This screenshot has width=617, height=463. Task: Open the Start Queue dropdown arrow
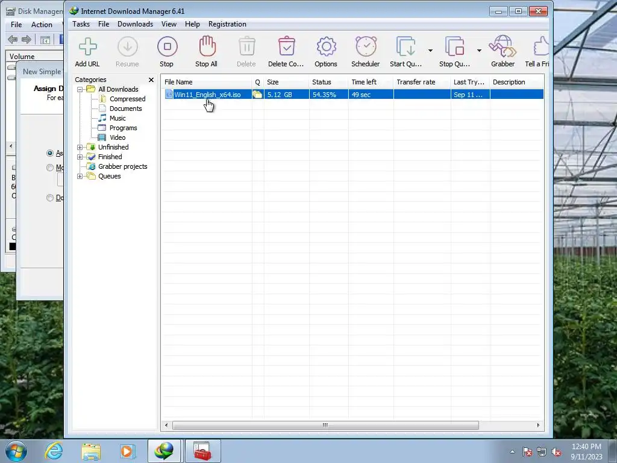[x=430, y=51]
